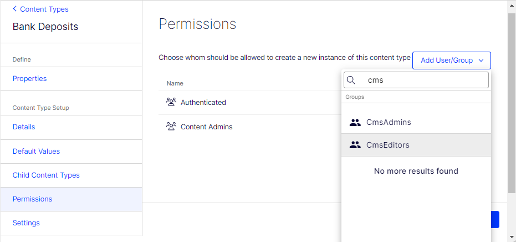Screen dimensions: 516x242
Task: Click the page scrollbar's up arrow
Action: pos(512,4)
